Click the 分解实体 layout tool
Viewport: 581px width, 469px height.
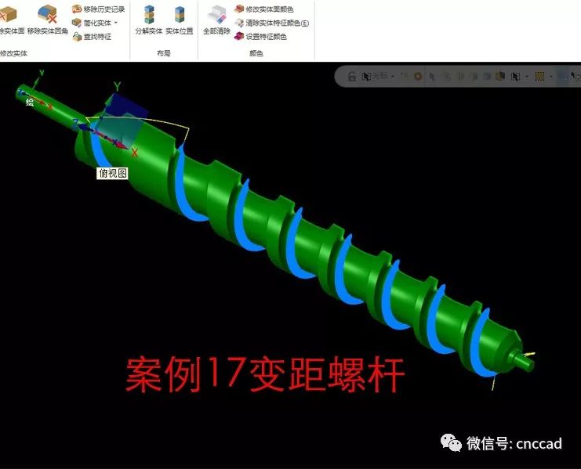pos(149,20)
